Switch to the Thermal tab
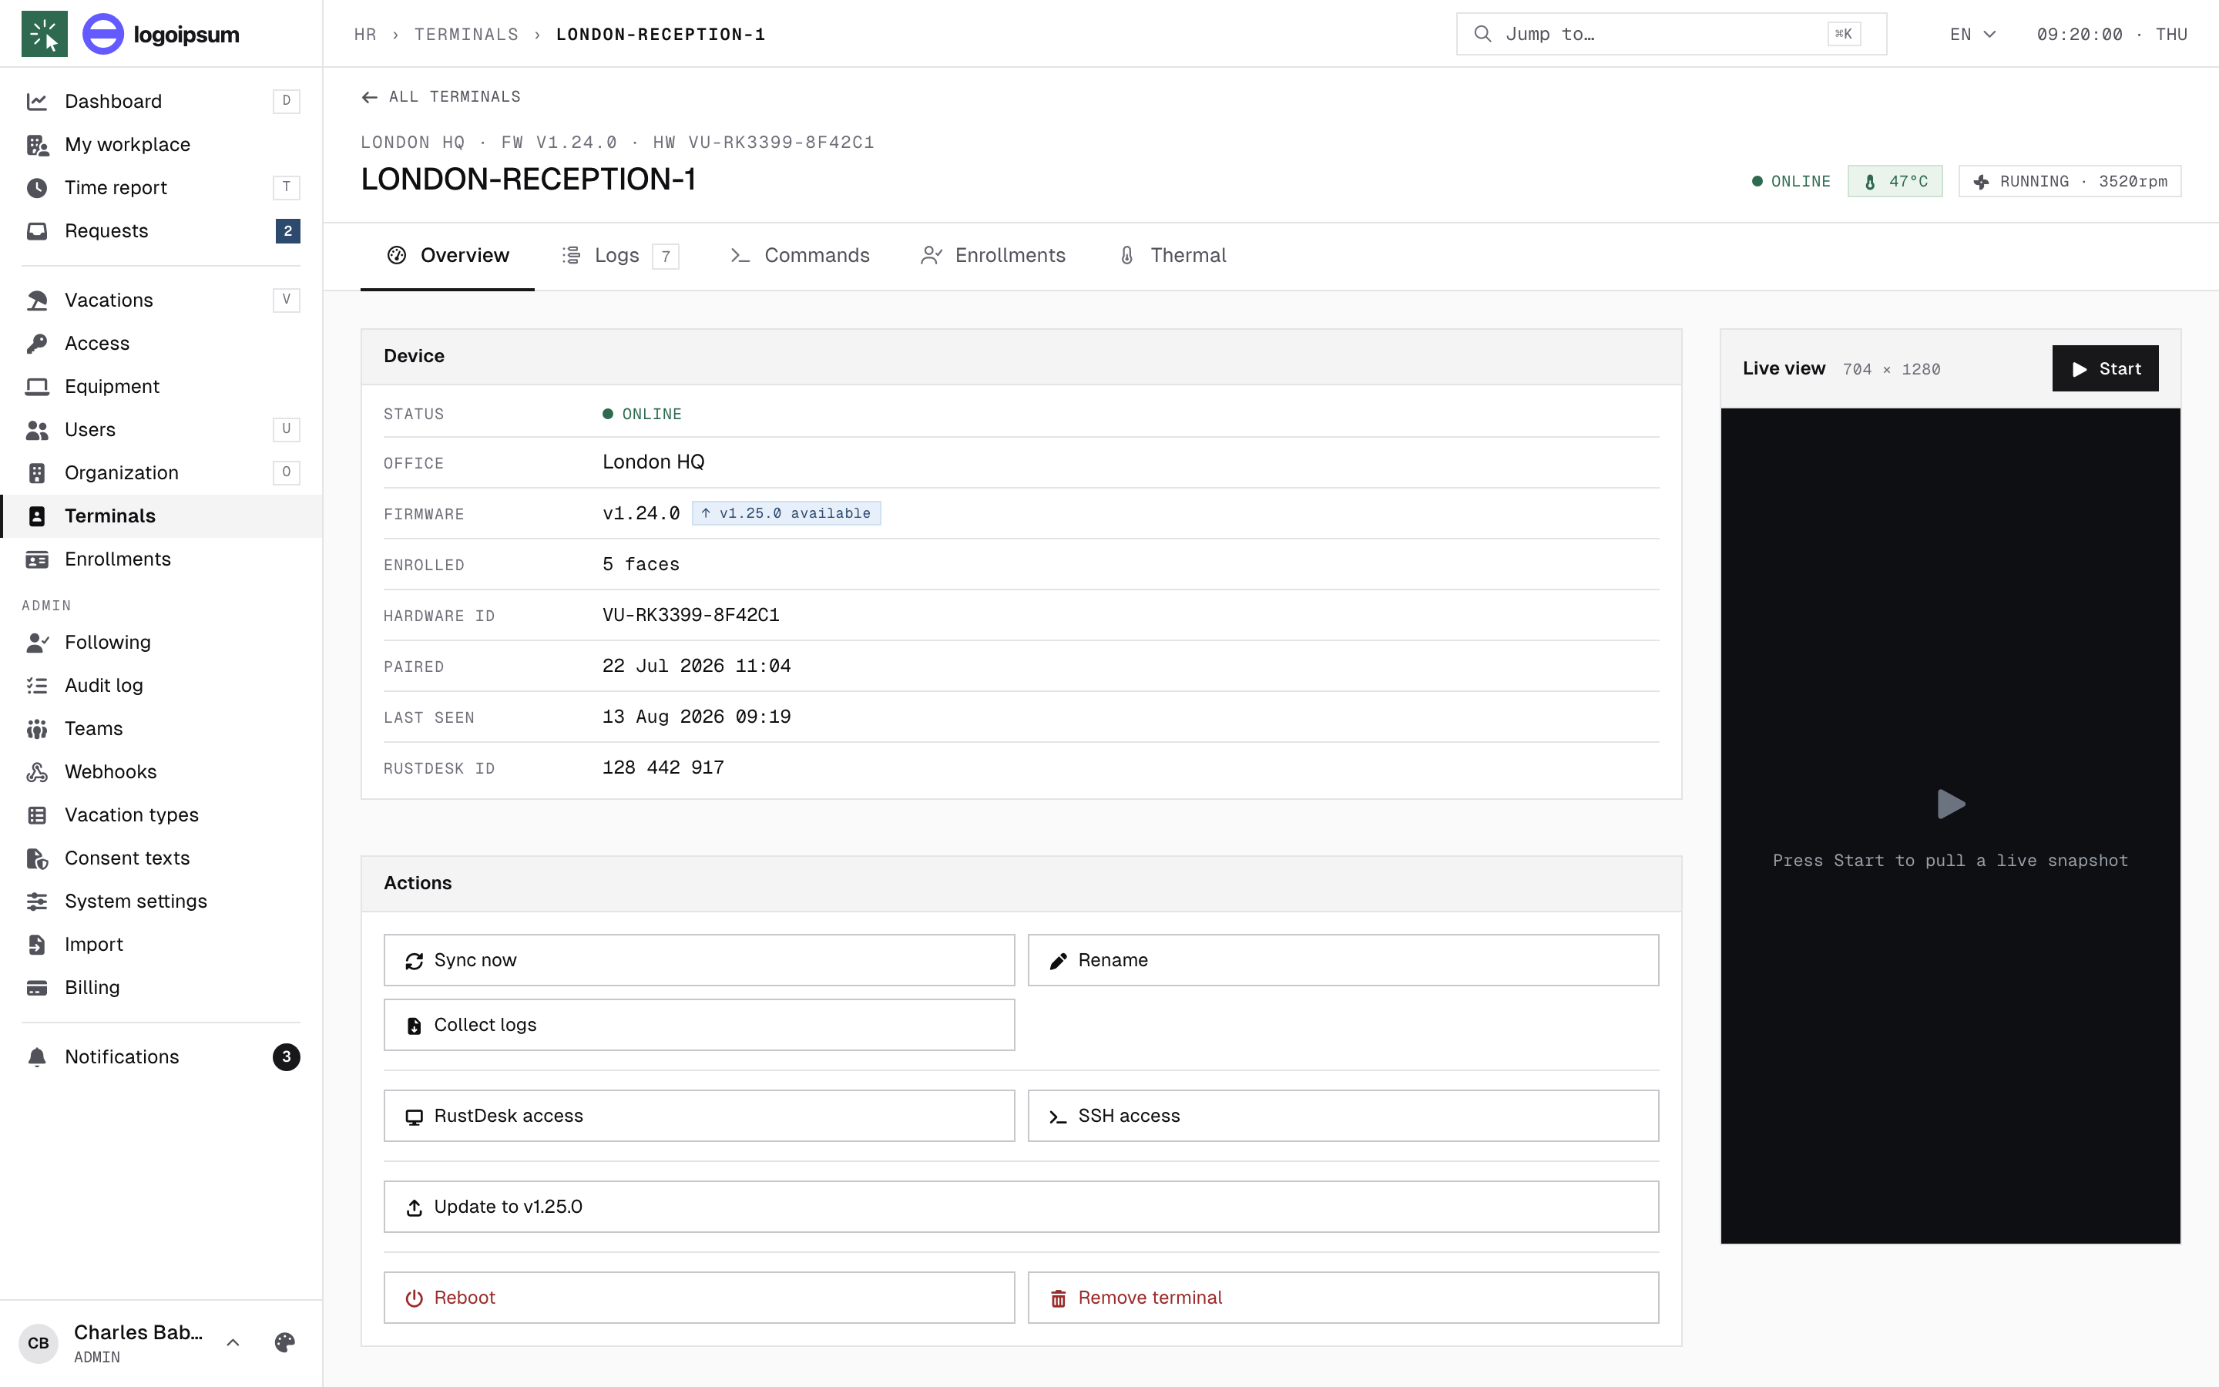 coord(1172,255)
